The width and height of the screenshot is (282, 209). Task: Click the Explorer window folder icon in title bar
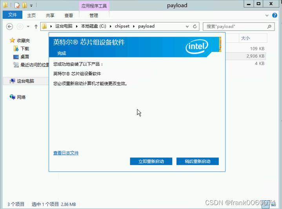pos(5,5)
